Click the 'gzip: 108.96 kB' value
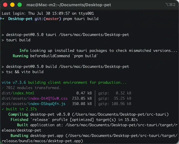The height and width of the screenshot is (144, 179). click(115, 104)
